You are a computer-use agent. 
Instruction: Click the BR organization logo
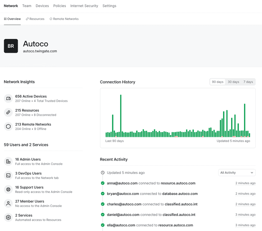11,46
